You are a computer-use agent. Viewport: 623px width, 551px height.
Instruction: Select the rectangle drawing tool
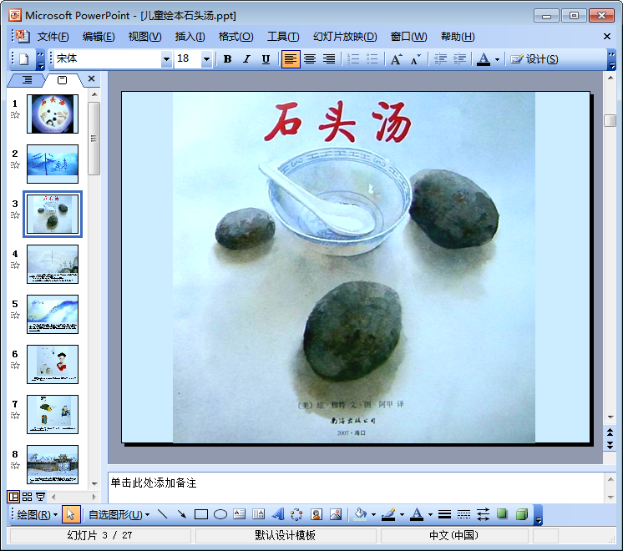201,514
